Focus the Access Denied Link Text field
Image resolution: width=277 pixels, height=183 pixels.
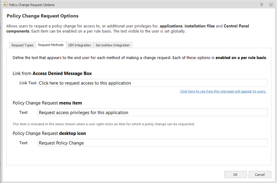(152, 83)
